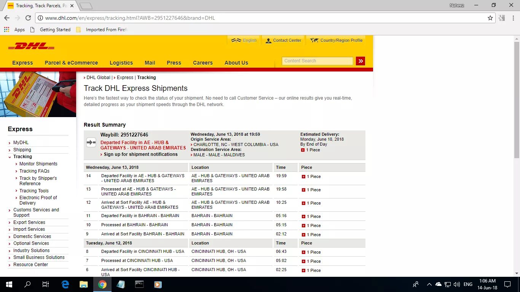520x292 pixels.
Task: Click the site info icon in address bar
Action: tap(40, 18)
